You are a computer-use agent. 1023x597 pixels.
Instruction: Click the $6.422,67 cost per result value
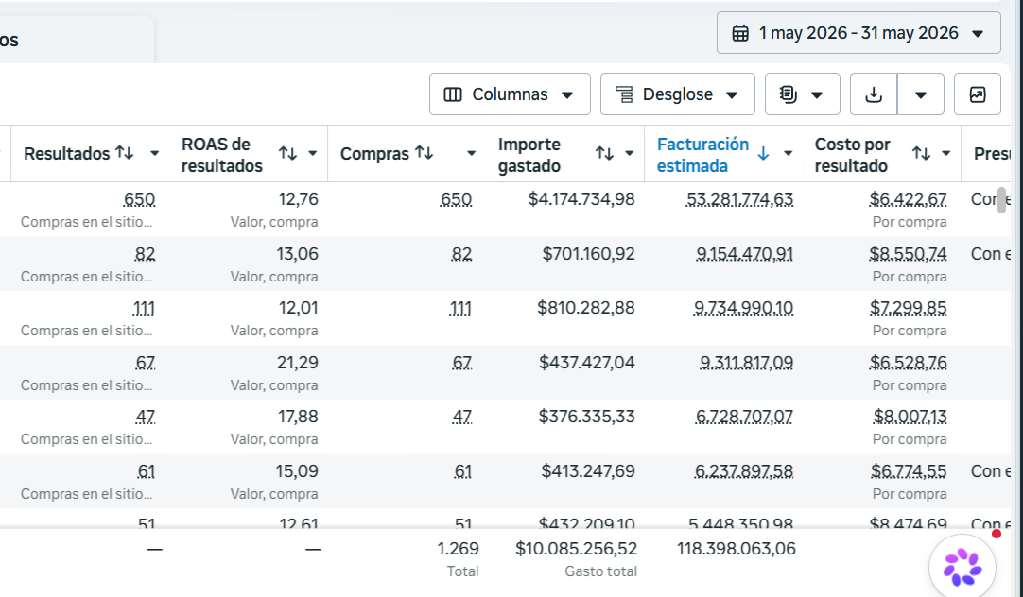[x=909, y=199]
